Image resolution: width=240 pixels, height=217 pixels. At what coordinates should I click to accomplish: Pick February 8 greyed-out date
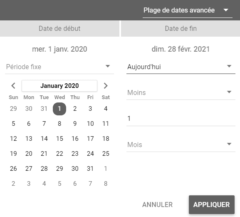[106, 184]
